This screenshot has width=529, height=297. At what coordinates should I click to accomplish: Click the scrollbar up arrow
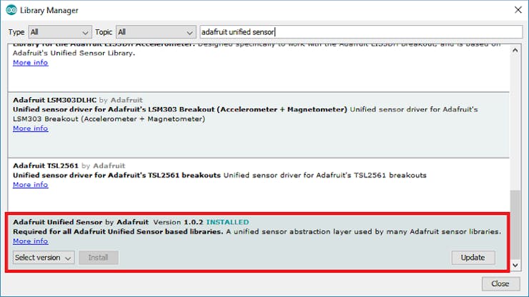tap(517, 48)
